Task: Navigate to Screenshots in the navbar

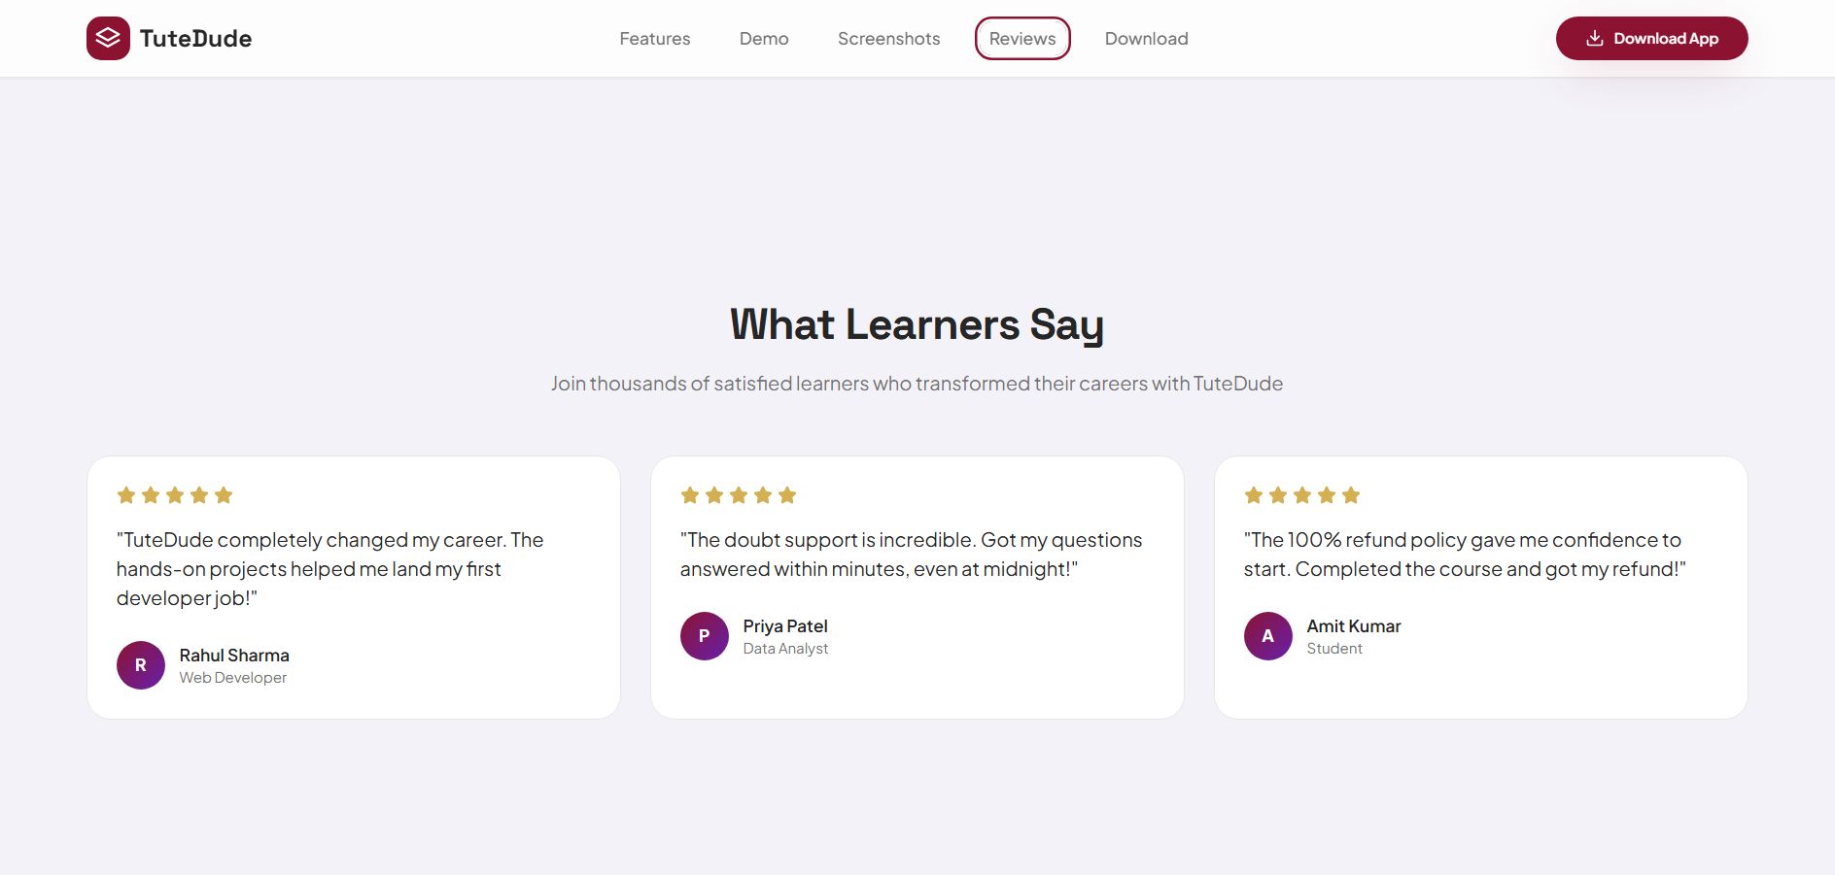Action: [889, 39]
